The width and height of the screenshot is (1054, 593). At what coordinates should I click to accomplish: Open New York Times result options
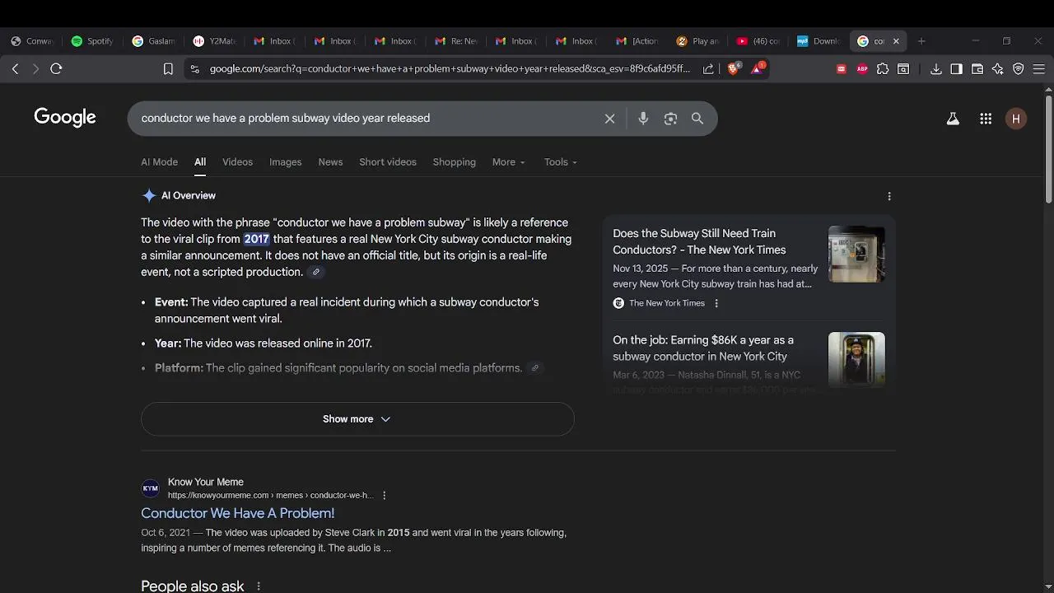coord(716,303)
